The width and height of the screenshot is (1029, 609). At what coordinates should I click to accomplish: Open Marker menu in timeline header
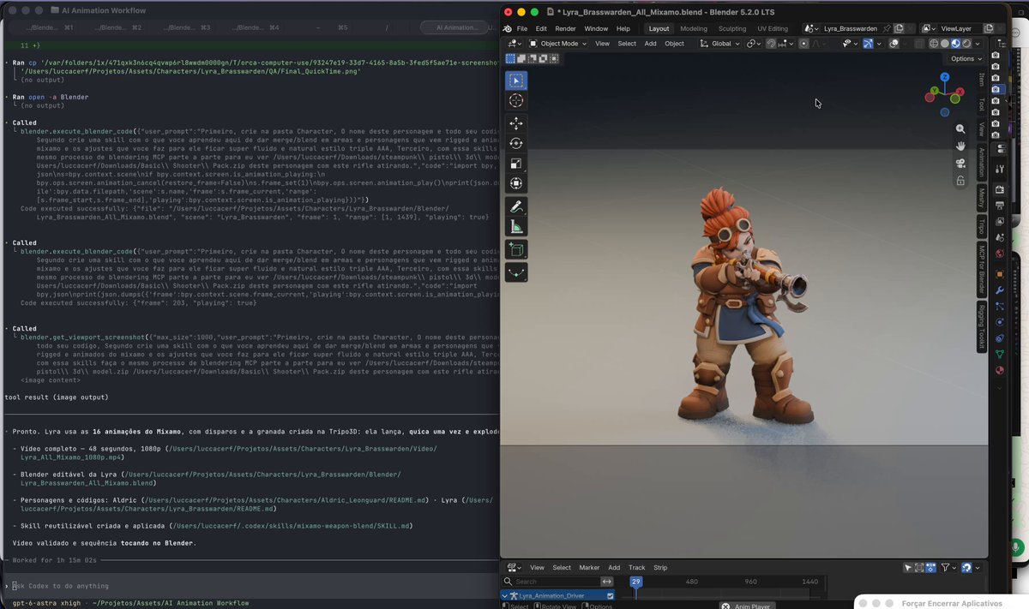tap(589, 567)
